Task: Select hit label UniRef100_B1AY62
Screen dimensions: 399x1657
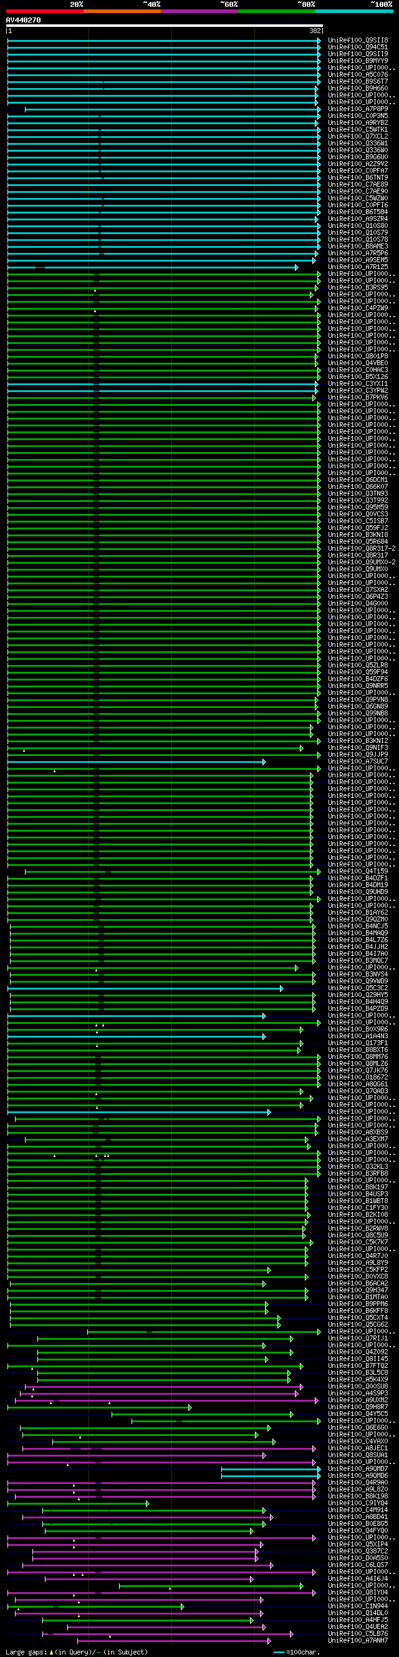Action: (358, 912)
